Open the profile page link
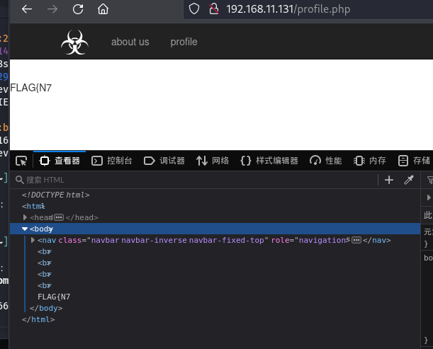Screen dimensions: 433x349 coord(184,42)
